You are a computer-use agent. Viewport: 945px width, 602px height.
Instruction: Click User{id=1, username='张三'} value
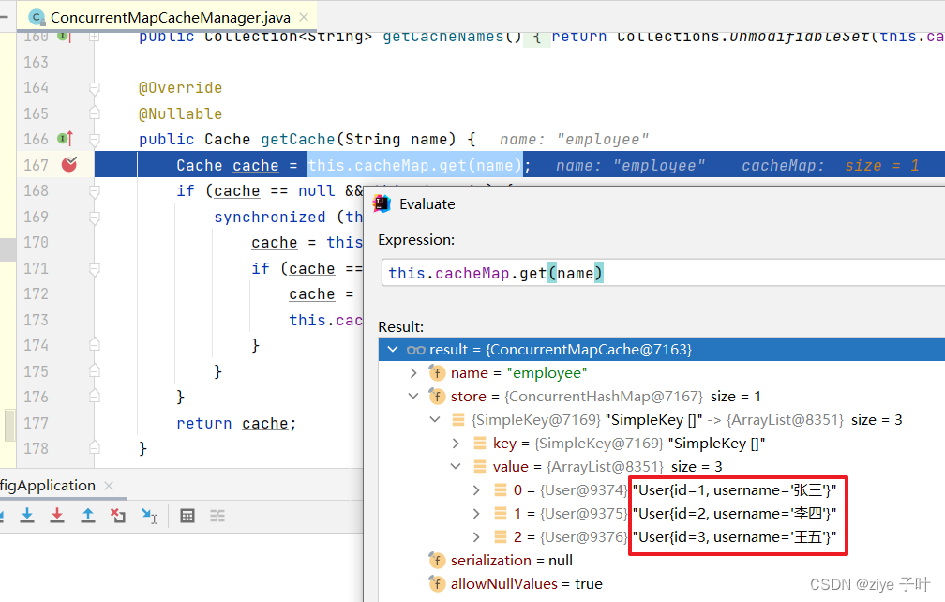[734, 489]
